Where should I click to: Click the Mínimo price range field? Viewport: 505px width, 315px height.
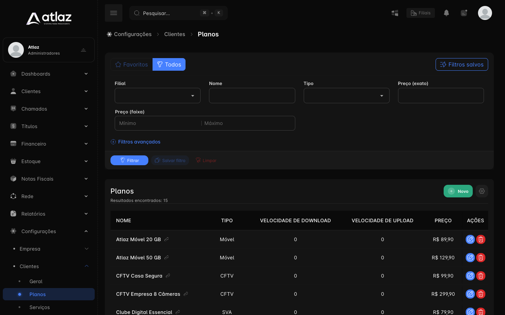[x=158, y=123]
